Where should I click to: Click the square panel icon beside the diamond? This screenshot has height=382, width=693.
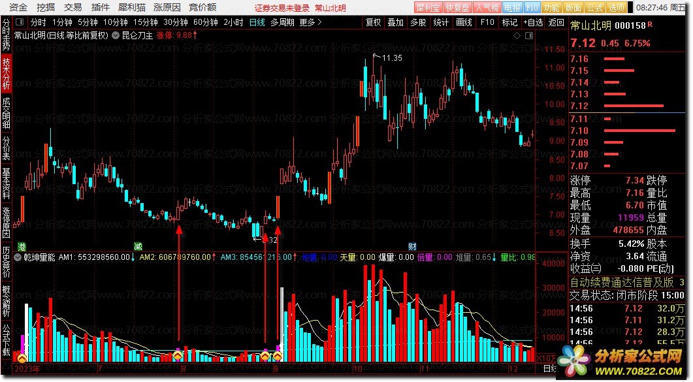pos(528,35)
